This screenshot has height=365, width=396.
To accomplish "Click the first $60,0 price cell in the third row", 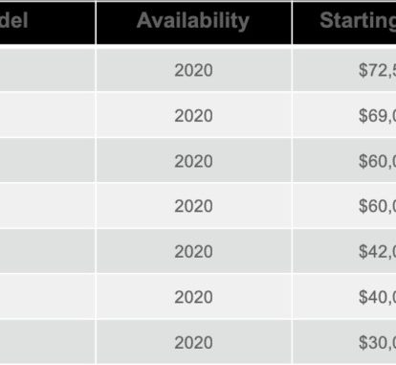I will 344,161.
